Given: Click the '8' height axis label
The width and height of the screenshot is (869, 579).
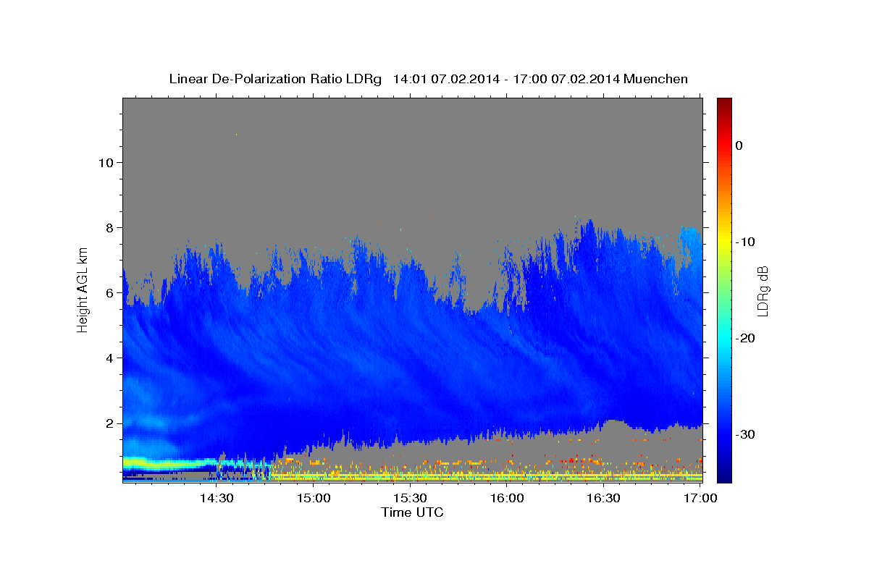Looking at the screenshot, I should tap(110, 227).
